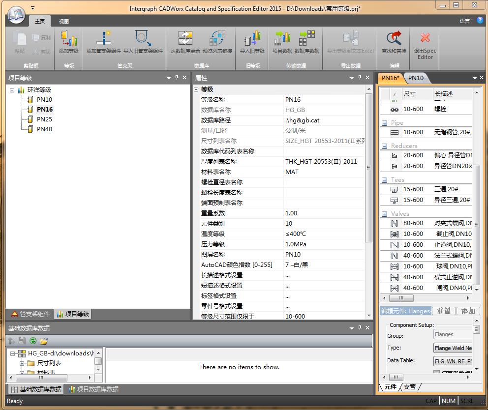Click the 导入旧管支架组件 ribbon icon
488x410 pixels.
(143, 38)
